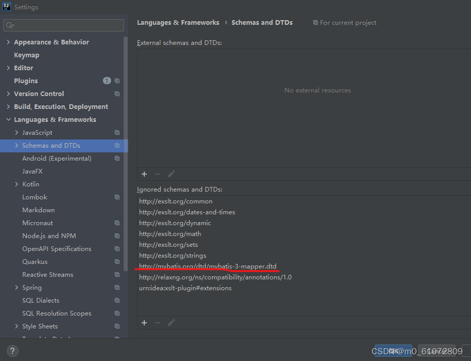Collapse the Languages & Frameworks section
The width and height of the screenshot is (471, 361).
[x=8, y=119]
